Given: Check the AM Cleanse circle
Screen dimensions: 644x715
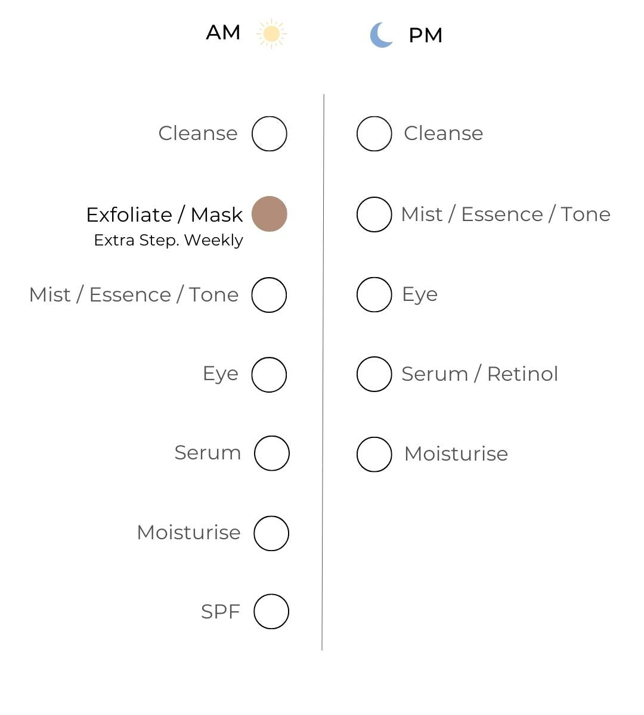Looking at the screenshot, I should [269, 133].
